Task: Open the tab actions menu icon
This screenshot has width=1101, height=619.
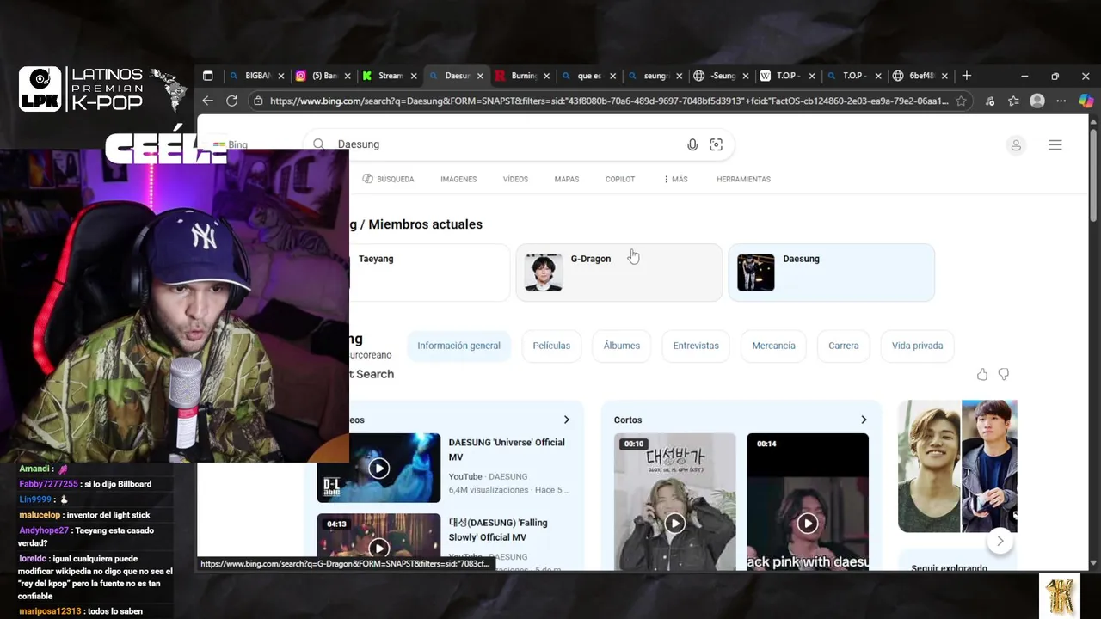Action: coord(207,76)
